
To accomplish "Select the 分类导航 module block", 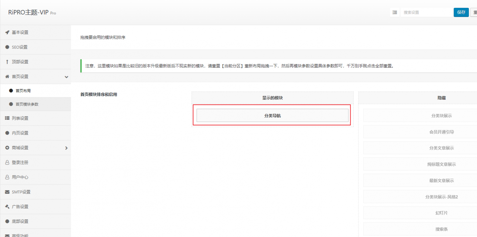I will click(272, 115).
